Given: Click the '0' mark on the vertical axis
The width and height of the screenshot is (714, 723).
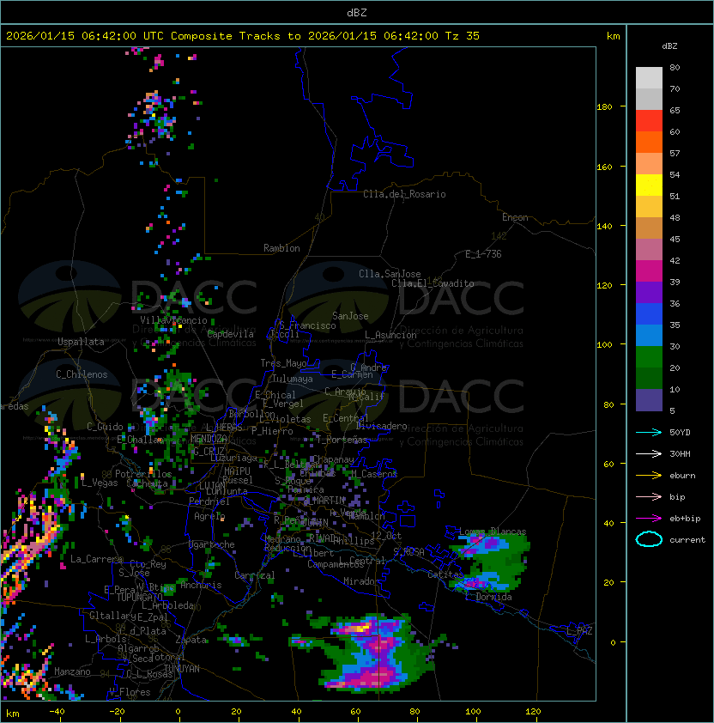Looking at the screenshot, I should point(613,642).
